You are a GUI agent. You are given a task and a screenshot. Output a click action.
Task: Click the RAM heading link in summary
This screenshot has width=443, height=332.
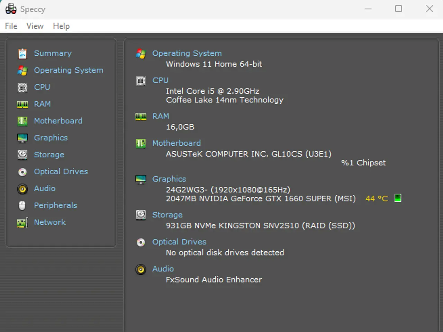click(161, 116)
